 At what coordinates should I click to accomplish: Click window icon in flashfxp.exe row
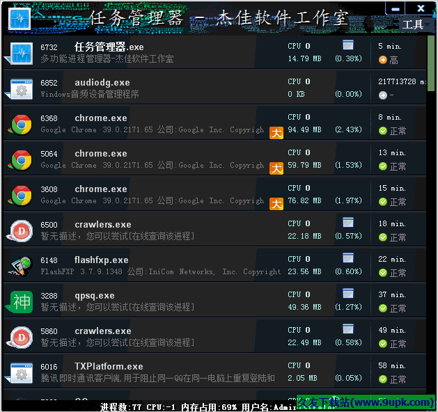tap(348, 258)
